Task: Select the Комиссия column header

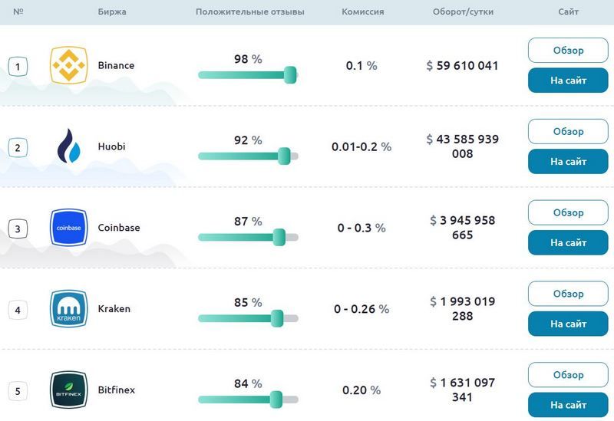Action: (363, 12)
